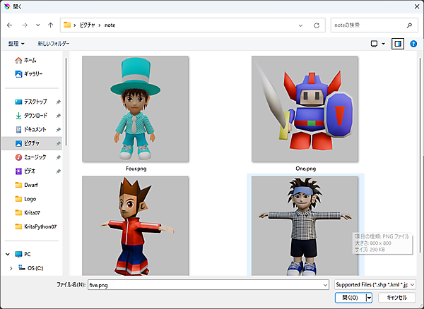Select ダウンロード folder in sidebar

(x=35, y=115)
